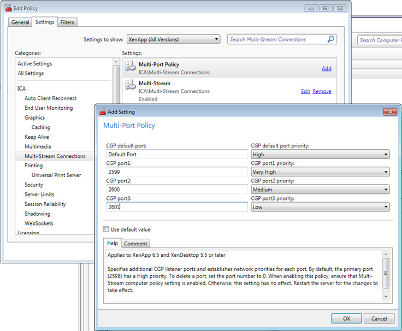Select Security category

[x=33, y=185]
